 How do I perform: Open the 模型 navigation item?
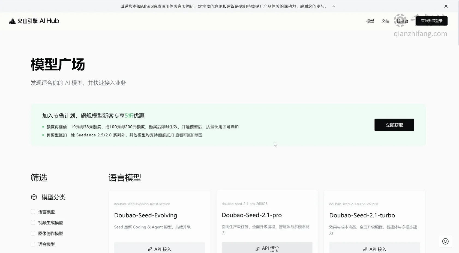click(x=370, y=21)
